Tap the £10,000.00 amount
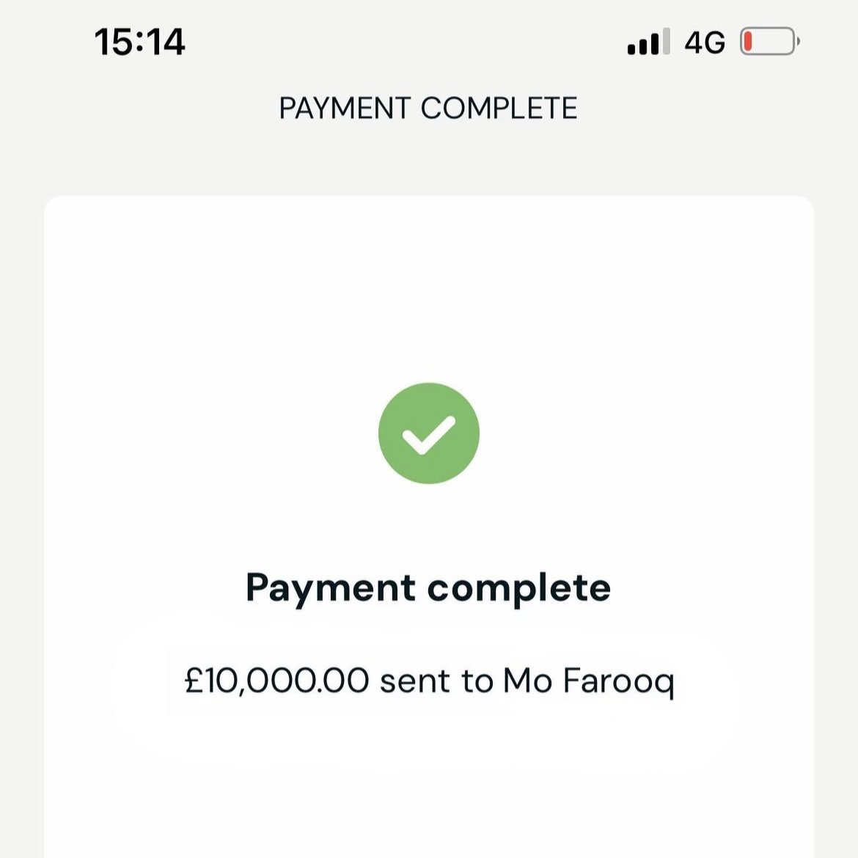This screenshot has width=858, height=858. 276,681
